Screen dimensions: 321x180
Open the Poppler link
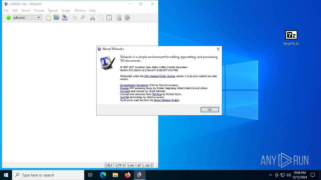point(124,88)
